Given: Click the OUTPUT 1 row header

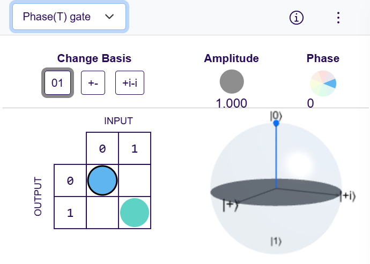Looking at the screenshot, I should pos(70,213).
